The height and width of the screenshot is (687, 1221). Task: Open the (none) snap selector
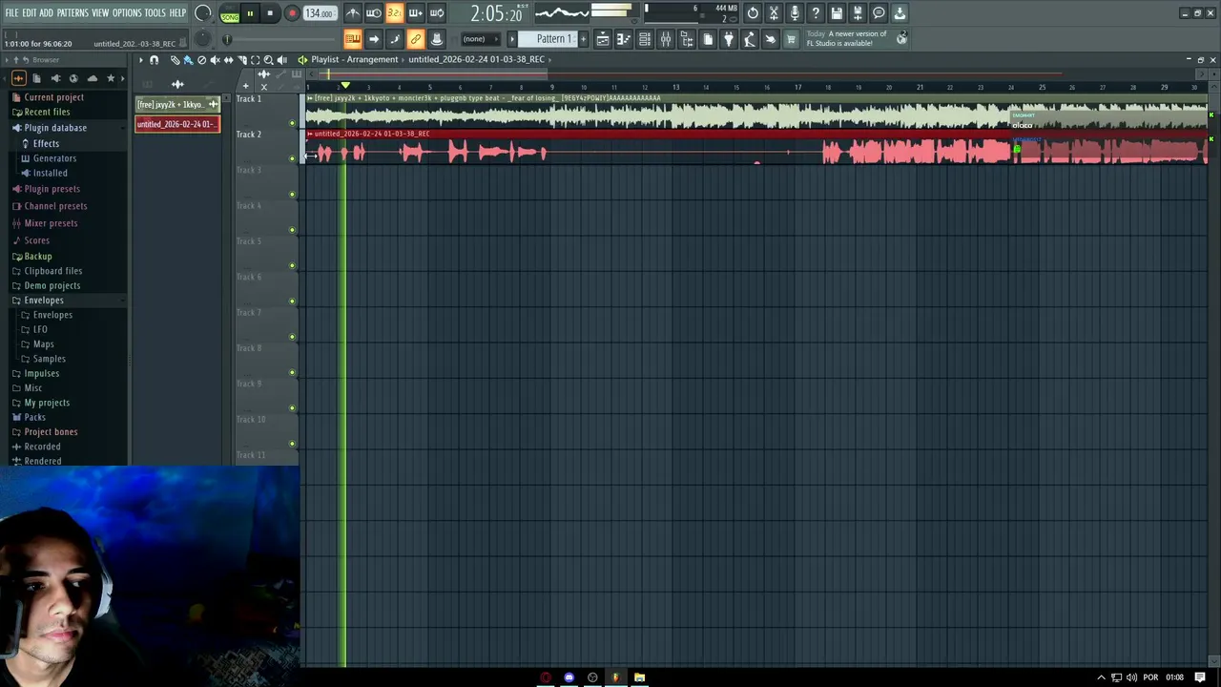pos(481,39)
